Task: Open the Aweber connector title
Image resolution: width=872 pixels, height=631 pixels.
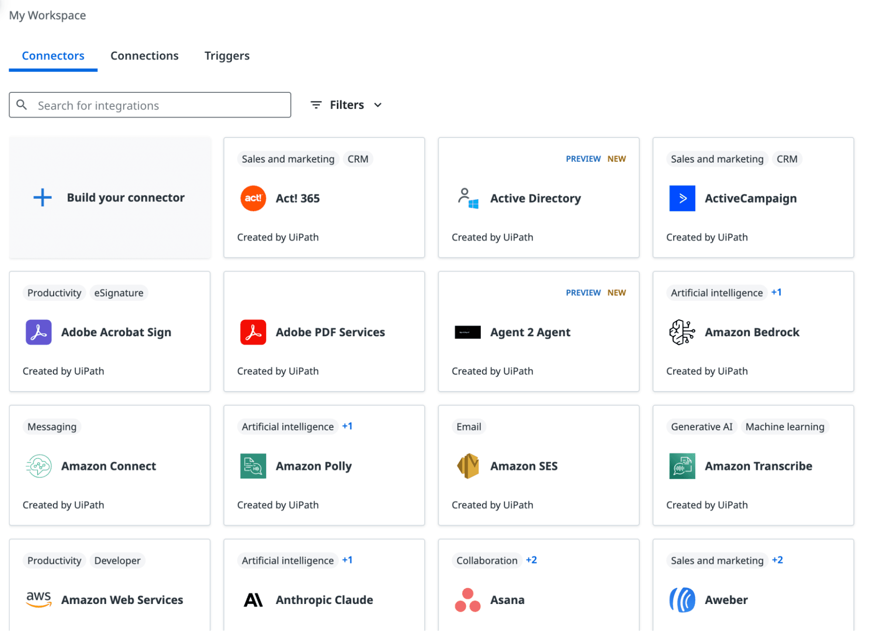Action: (726, 600)
